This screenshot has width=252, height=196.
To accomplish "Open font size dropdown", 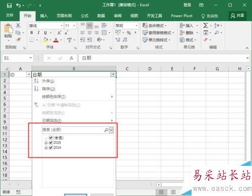I will tap(74, 26).
